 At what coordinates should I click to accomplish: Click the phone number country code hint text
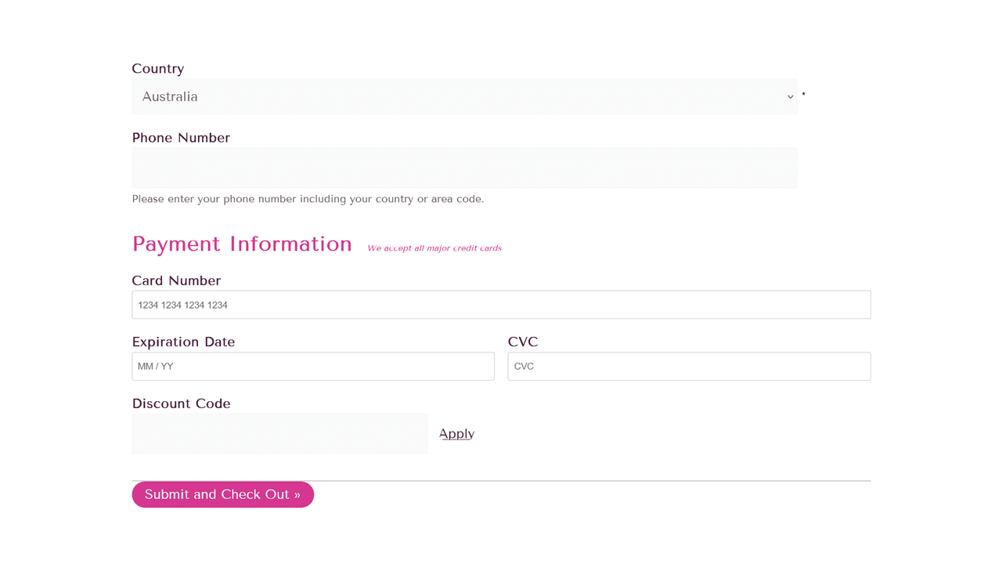point(308,199)
